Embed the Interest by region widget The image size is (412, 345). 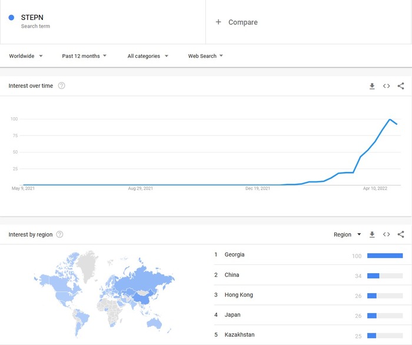(386, 234)
